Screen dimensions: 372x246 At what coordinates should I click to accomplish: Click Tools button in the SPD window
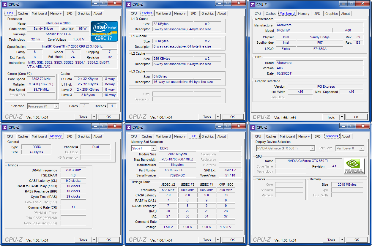coord(207,240)
